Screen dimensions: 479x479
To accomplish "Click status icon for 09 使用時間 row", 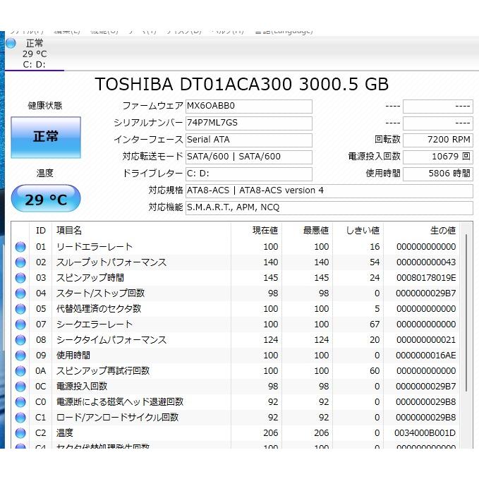I will pos(20,356).
